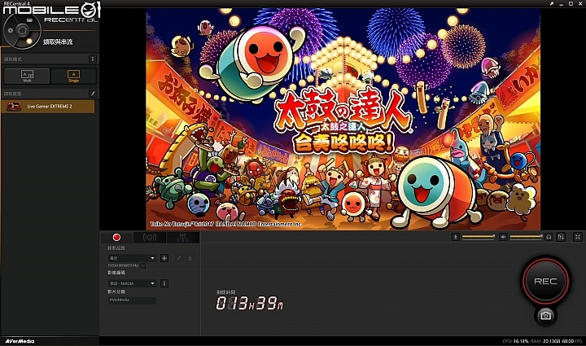This screenshot has height=346, width=586.
Task: Open the file folder in the circular menu
Action: pyautogui.click(x=29, y=20)
